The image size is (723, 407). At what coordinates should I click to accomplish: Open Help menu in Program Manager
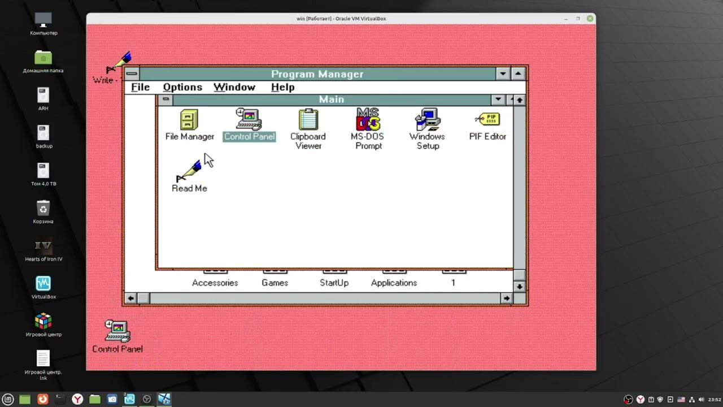pyautogui.click(x=282, y=87)
